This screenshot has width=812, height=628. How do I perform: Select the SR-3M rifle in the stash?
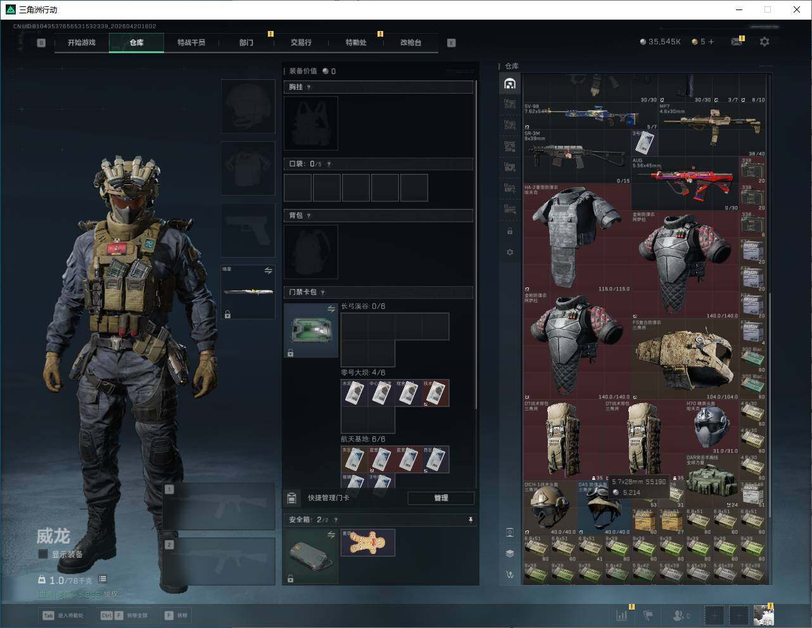577,157
